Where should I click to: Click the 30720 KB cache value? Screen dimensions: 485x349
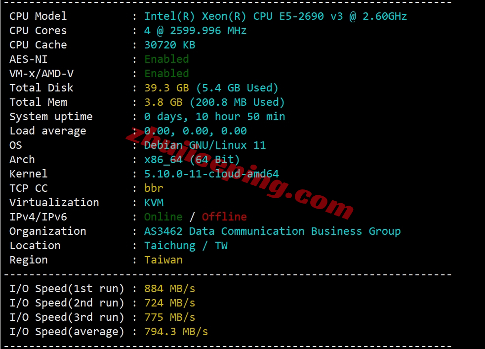(x=170, y=44)
